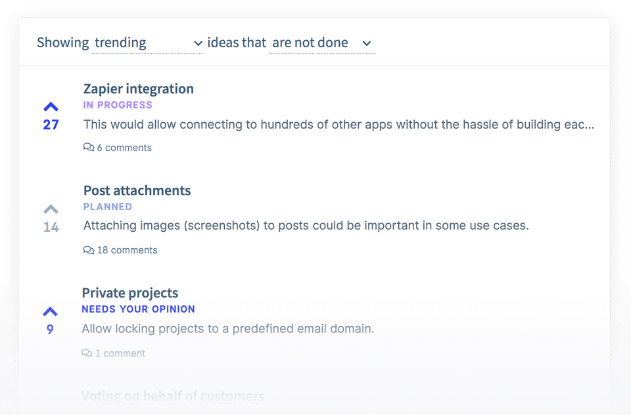631x415 pixels.
Task: Upvote the Post attachments idea
Action: [x=51, y=210]
